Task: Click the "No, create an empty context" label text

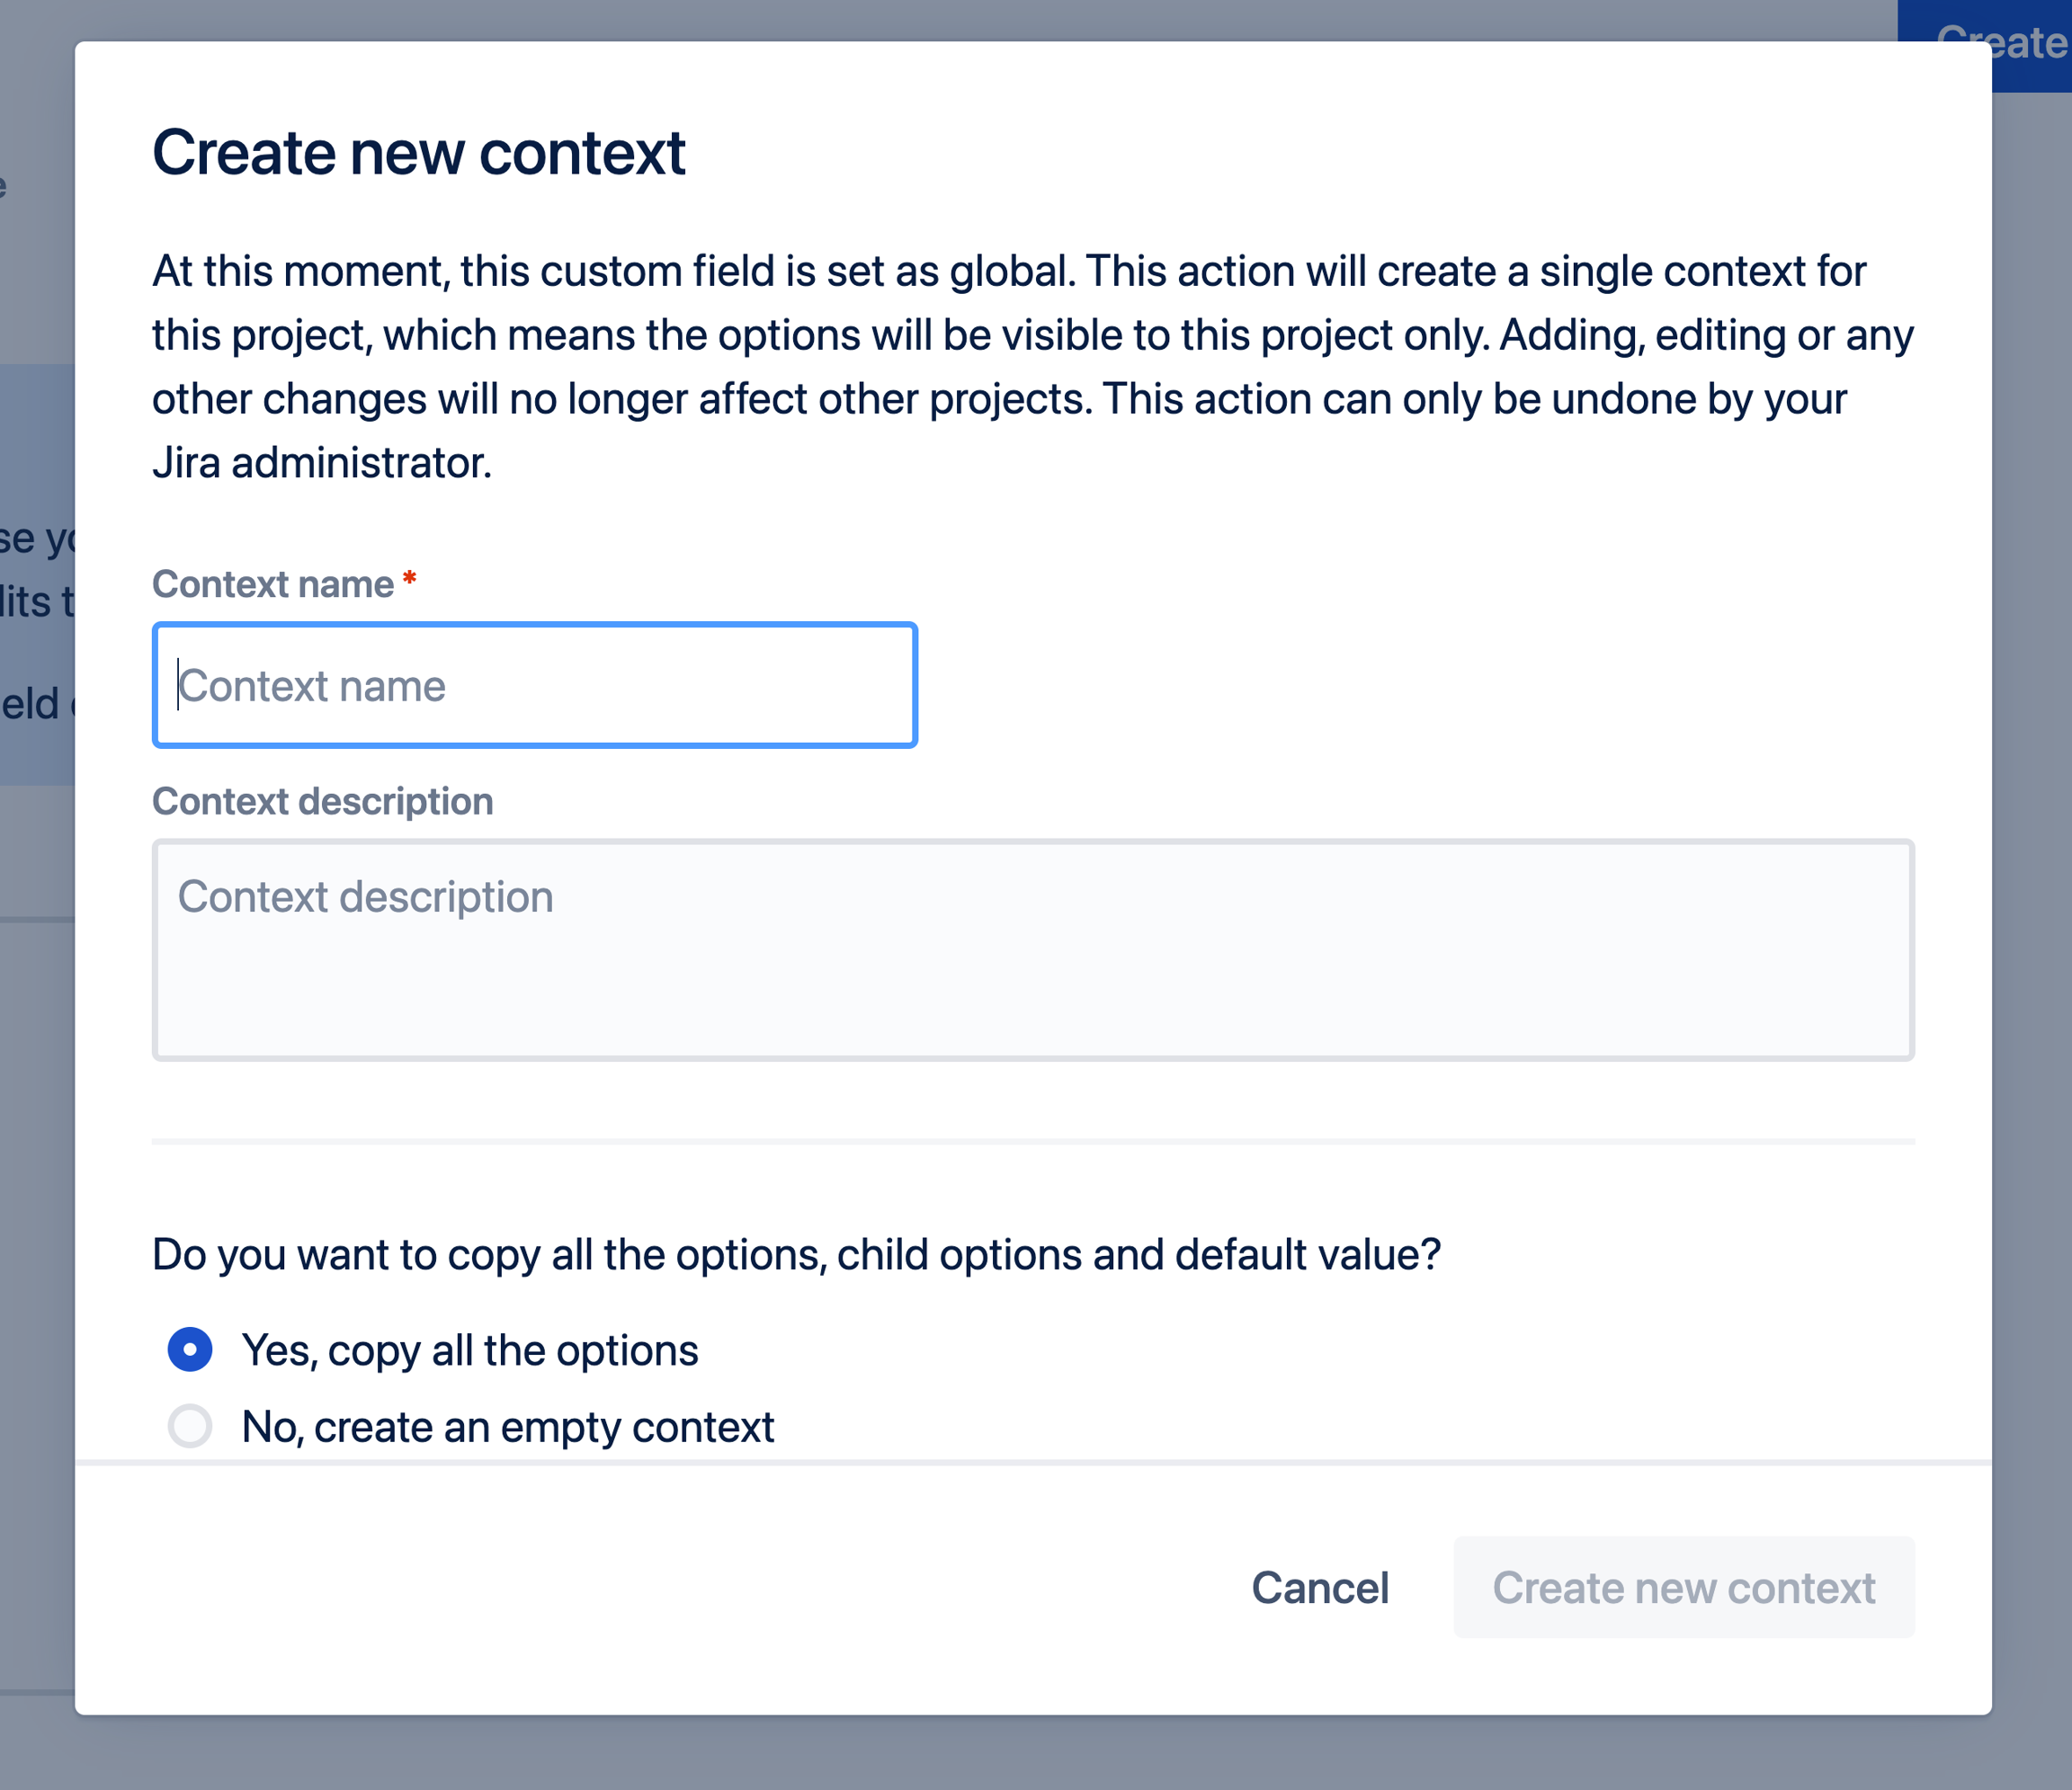Action: (508, 1427)
